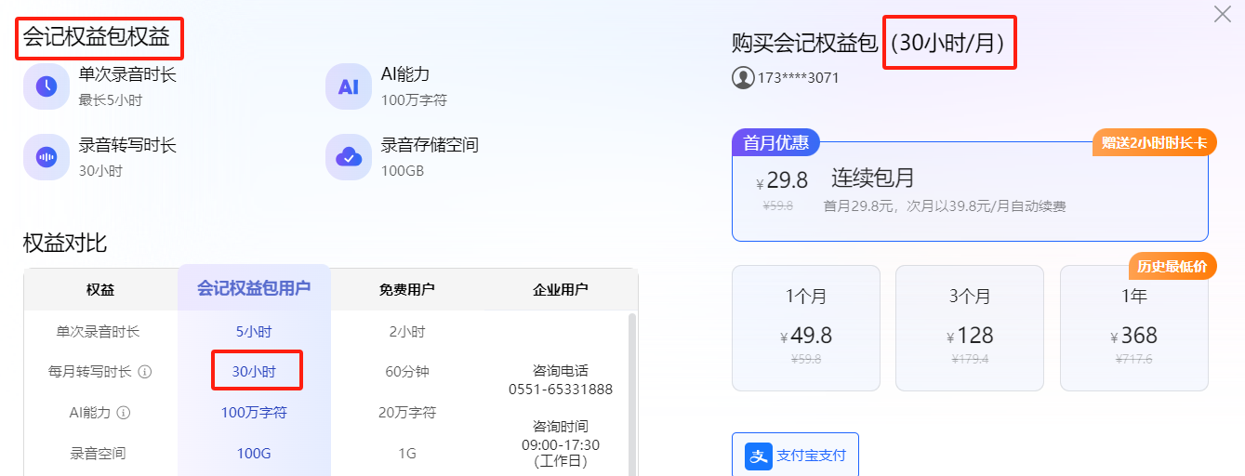Choose the 3个月 ¥128 plan

coord(970,328)
